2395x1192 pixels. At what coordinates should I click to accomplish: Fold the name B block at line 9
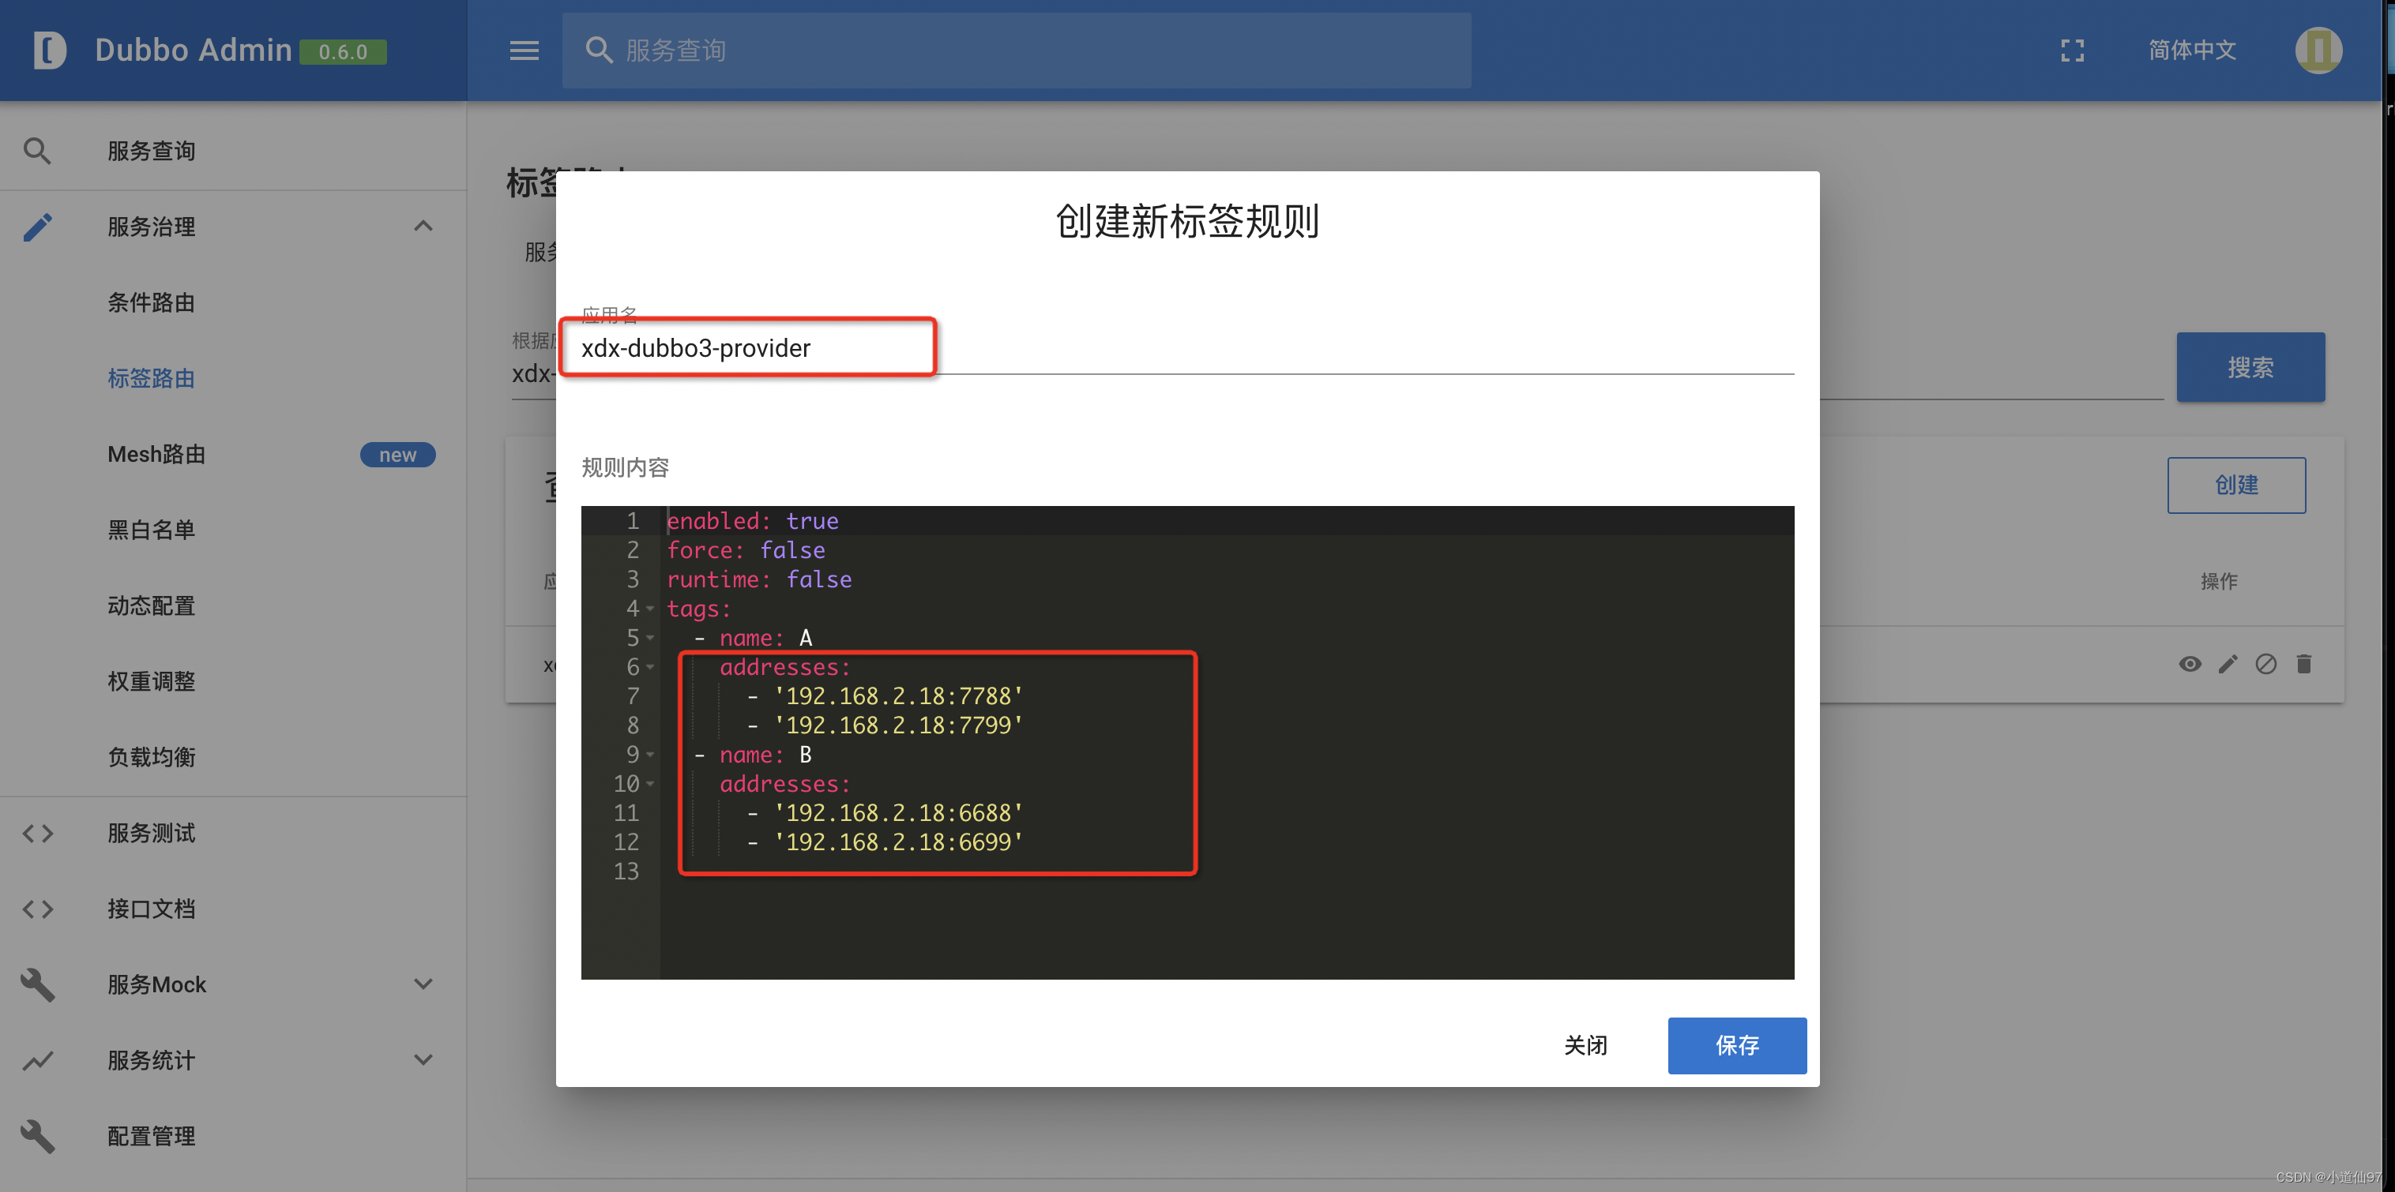click(x=650, y=755)
